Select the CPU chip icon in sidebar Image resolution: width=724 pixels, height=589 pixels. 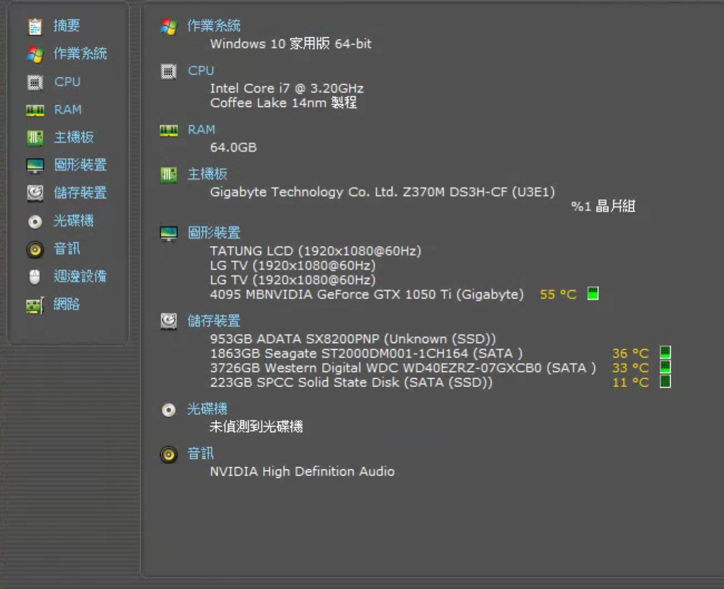35,82
